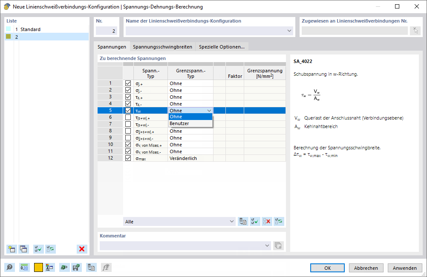Uncheck σv, von Mises,- checkbox in row 11
Viewport: 427px width, 277px height.
click(128, 151)
